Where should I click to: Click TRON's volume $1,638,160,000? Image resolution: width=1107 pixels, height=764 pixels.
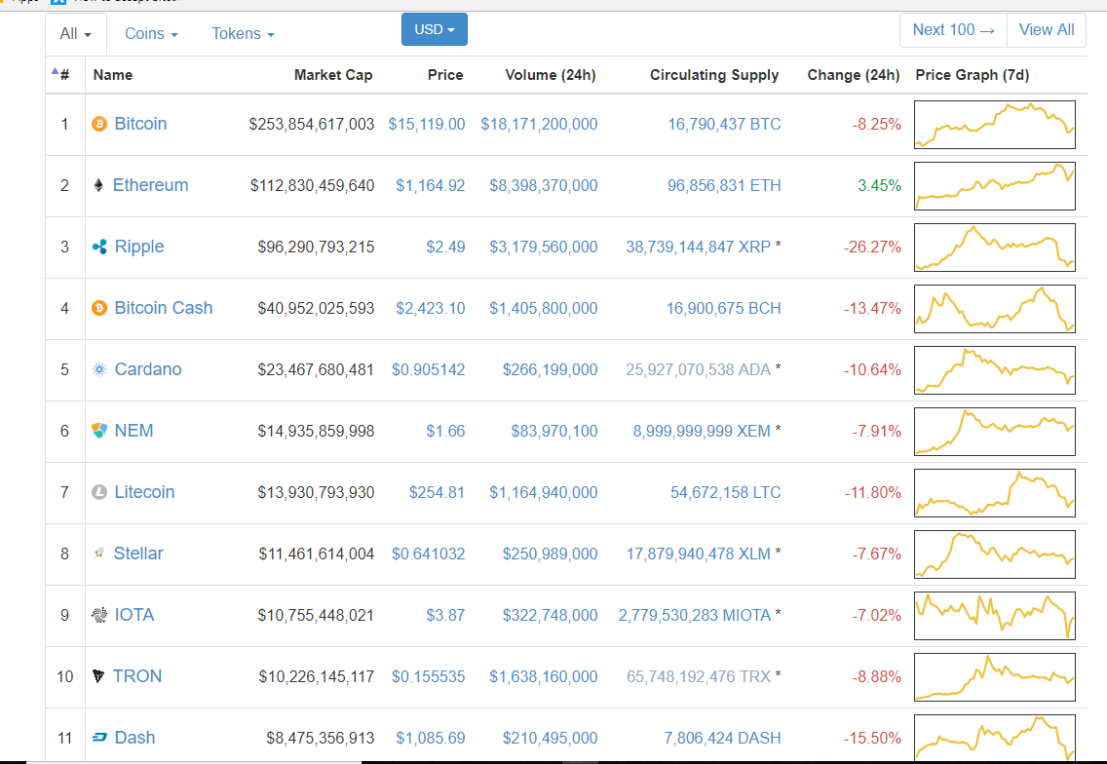[544, 676]
